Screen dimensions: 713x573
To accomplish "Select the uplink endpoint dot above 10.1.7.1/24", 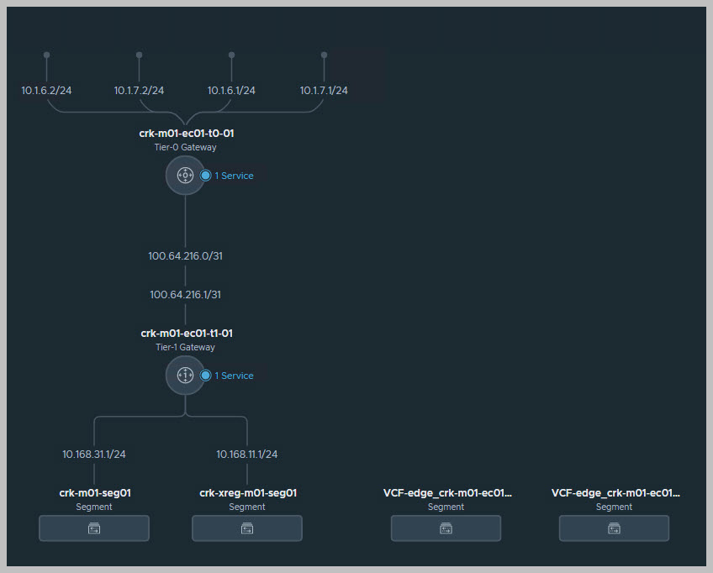I will 324,55.
